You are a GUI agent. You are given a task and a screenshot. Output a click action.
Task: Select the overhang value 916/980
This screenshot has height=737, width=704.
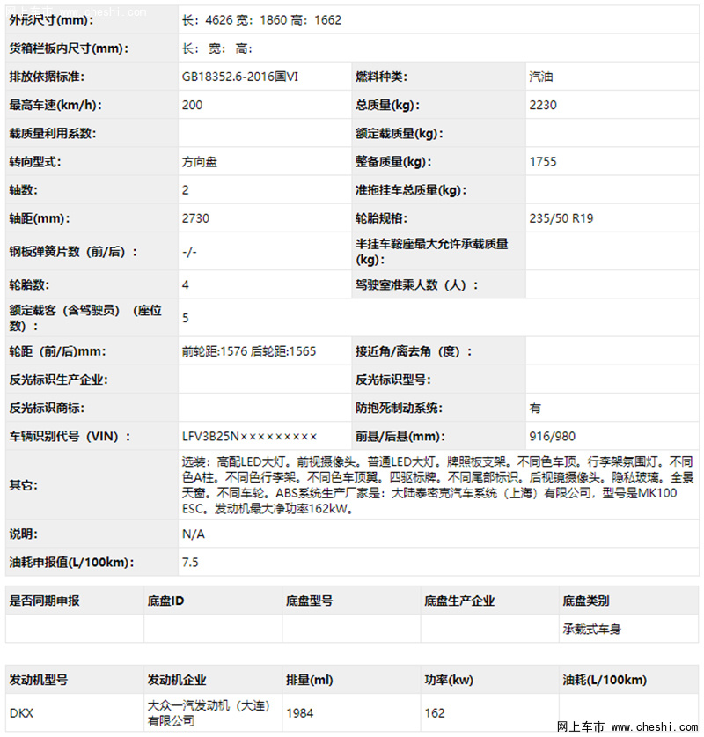[x=553, y=437]
